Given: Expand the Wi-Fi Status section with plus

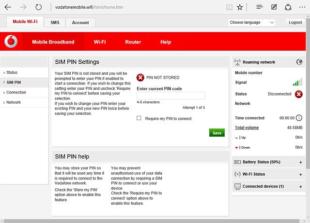Looking at the screenshot, I should (x=300, y=175).
